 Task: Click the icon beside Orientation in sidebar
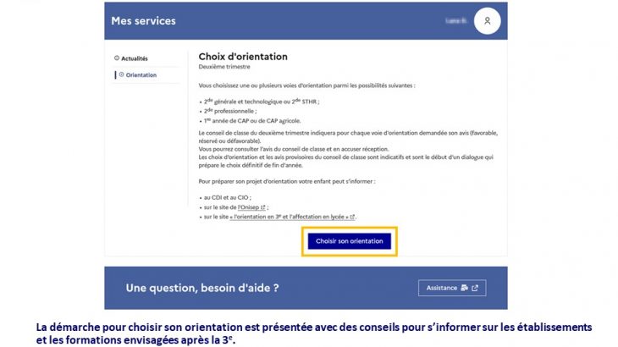[x=121, y=75]
